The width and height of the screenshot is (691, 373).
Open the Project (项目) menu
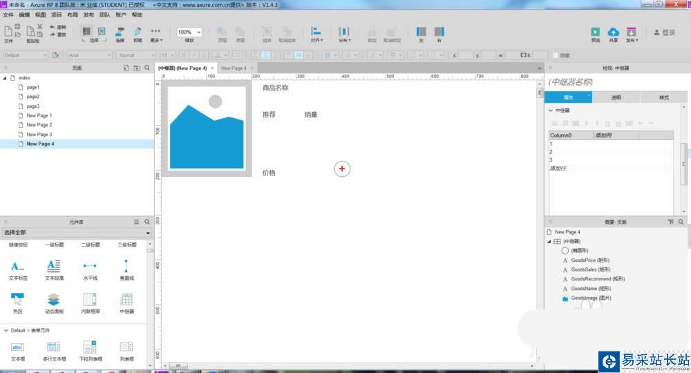pos(57,15)
